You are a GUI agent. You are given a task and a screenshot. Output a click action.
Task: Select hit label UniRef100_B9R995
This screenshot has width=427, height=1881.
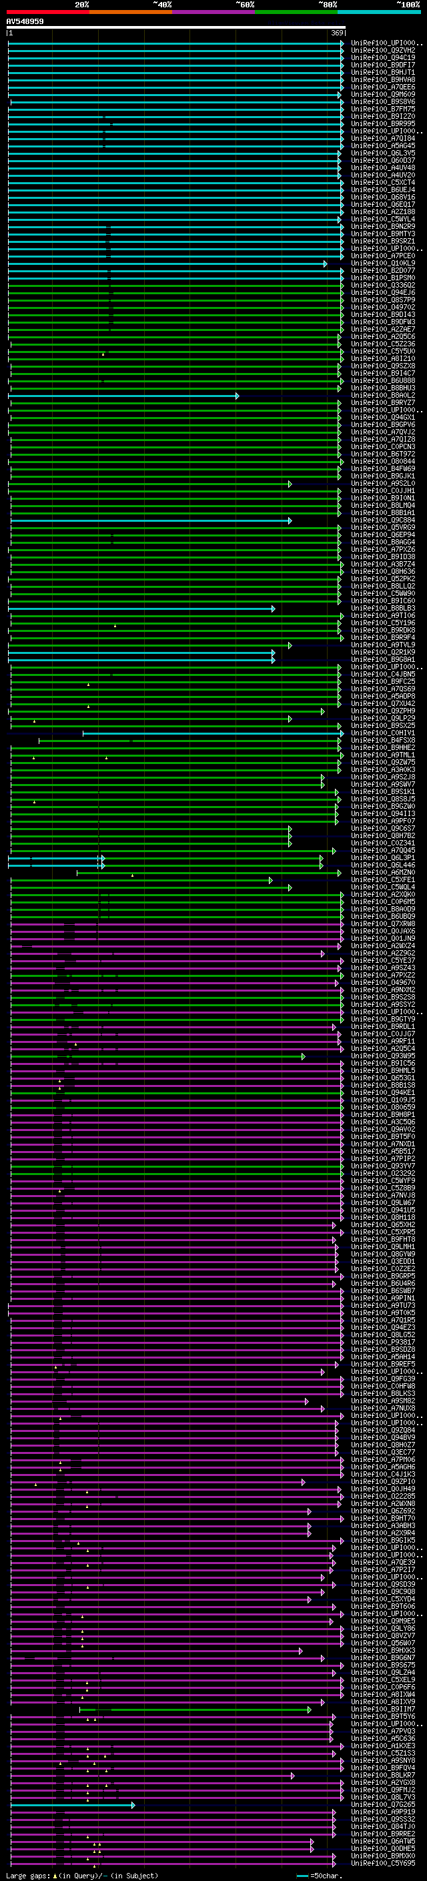pyautogui.click(x=383, y=124)
